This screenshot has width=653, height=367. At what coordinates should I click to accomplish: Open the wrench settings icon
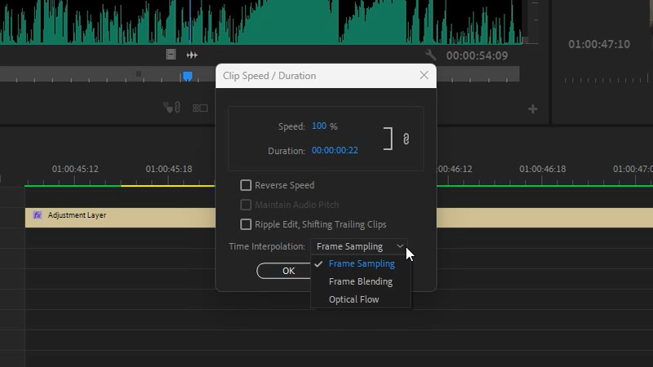pyautogui.click(x=431, y=55)
